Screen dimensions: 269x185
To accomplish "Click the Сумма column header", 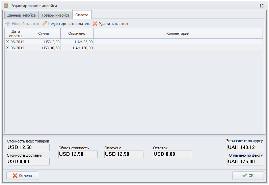I will [x=44, y=33].
